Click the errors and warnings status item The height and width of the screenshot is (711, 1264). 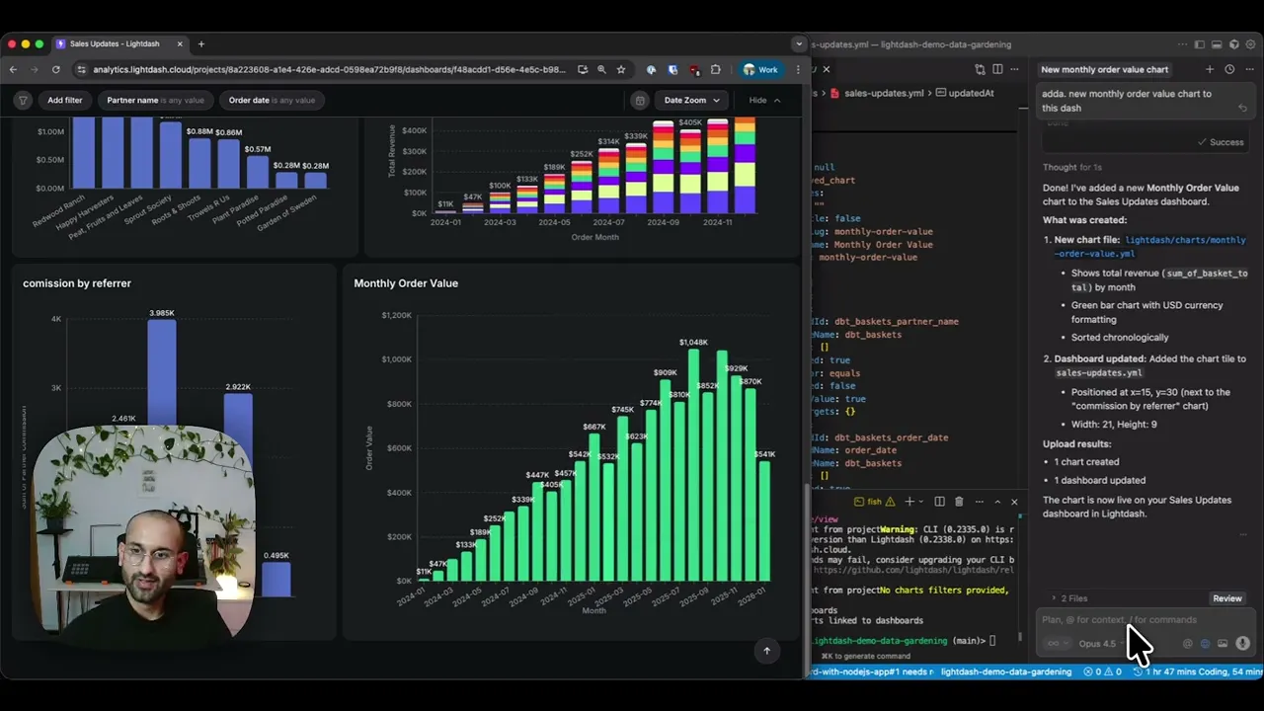tap(1103, 671)
